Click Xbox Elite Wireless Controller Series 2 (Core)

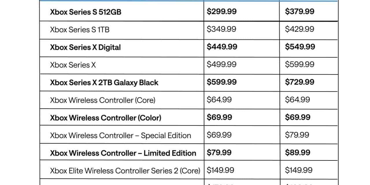click(x=125, y=171)
